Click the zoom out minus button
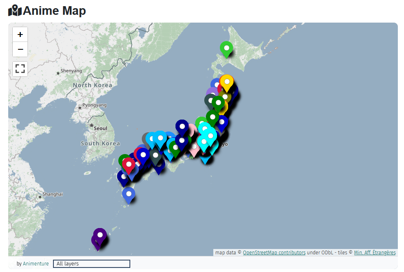404x272 pixels. click(x=20, y=50)
